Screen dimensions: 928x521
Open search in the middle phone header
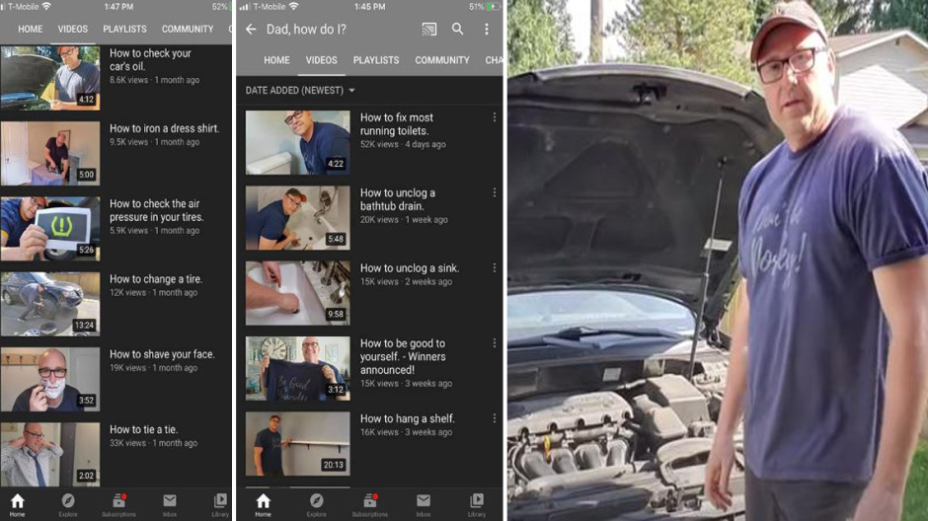coord(457,29)
